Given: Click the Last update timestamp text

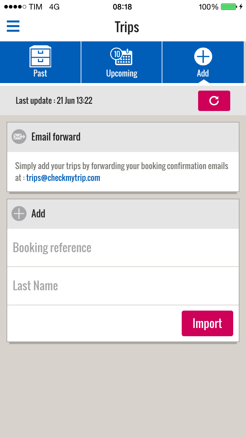Looking at the screenshot, I should click(x=54, y=100).
